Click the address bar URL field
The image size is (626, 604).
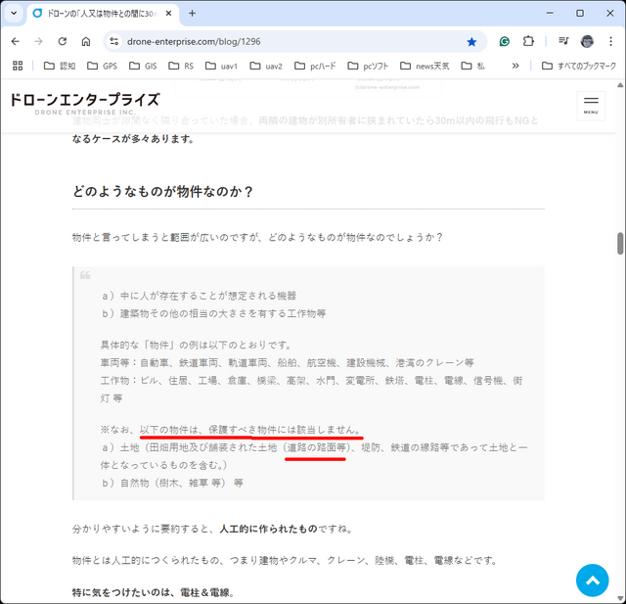tap(284, 42)
